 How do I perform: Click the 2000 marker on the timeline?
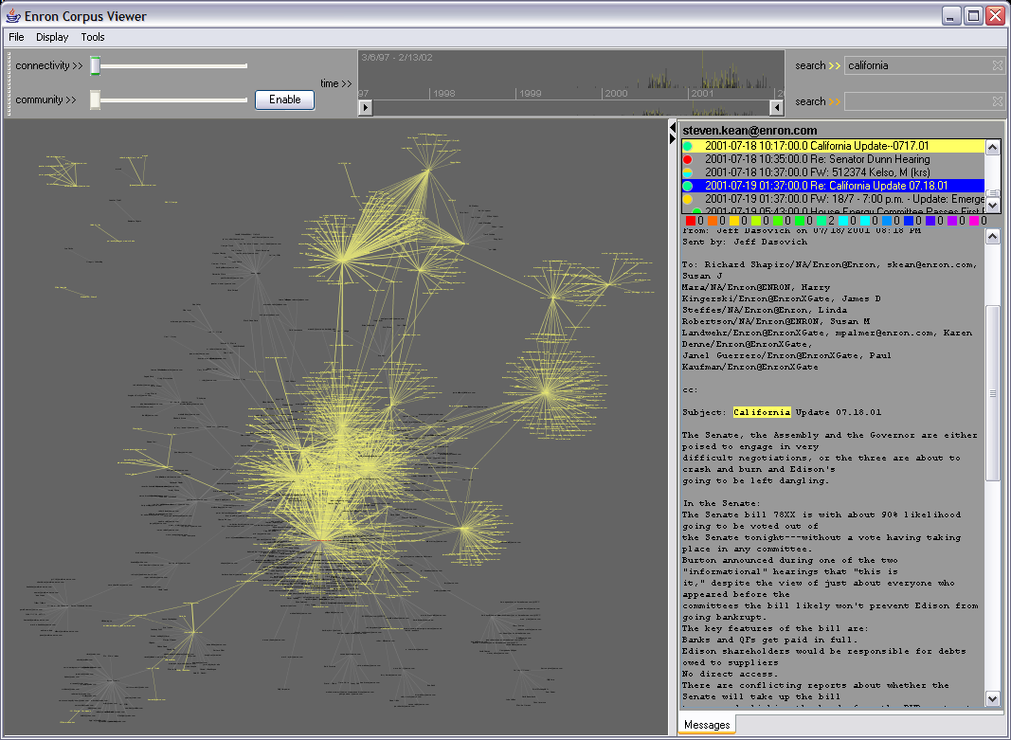[x=616, y=94]
